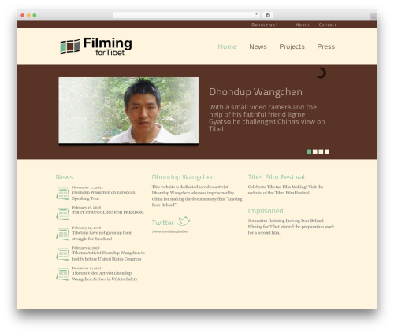The height and width of the screenshot is (333, 394).
Task: Click the green maximize window button
Action: pyautogui.click(x=35, y=15)
